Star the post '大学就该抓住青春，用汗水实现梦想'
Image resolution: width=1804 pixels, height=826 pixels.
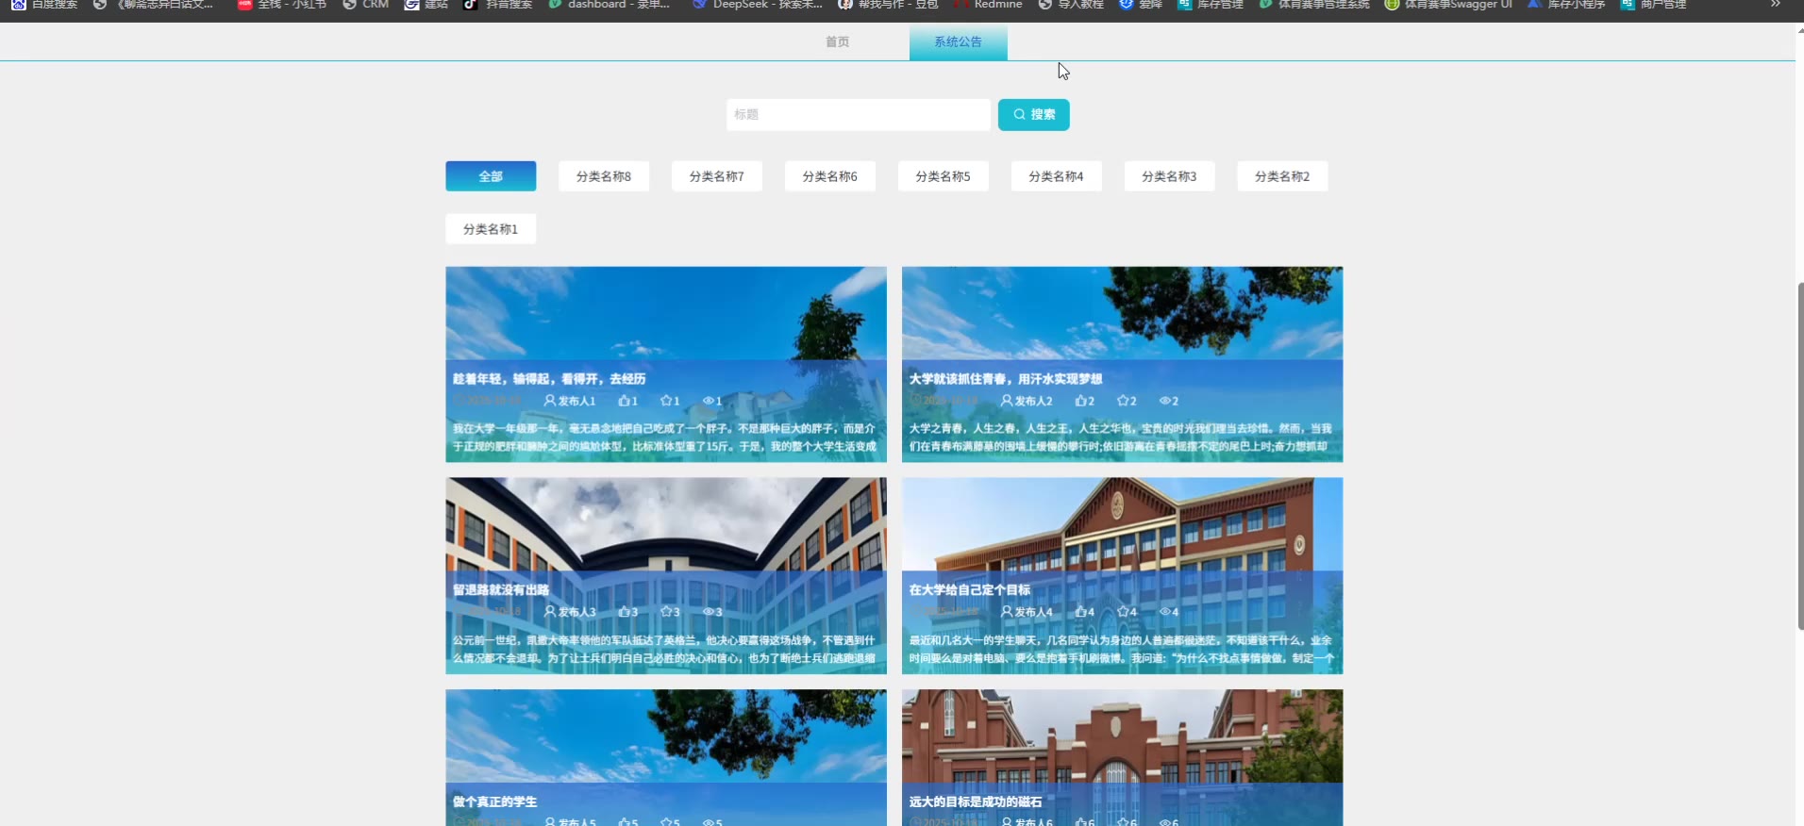point(1123,401)
